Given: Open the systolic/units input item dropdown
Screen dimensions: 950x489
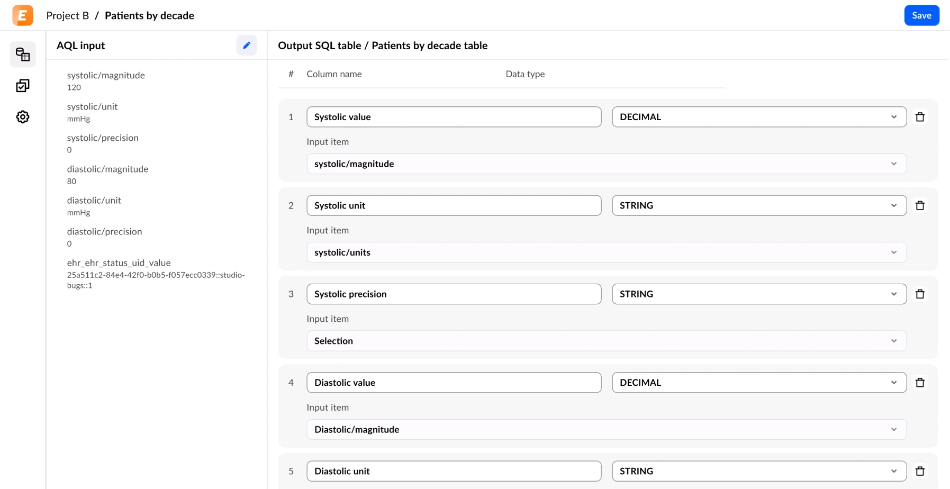Looking at the screenshot, I should coord(606,252).
